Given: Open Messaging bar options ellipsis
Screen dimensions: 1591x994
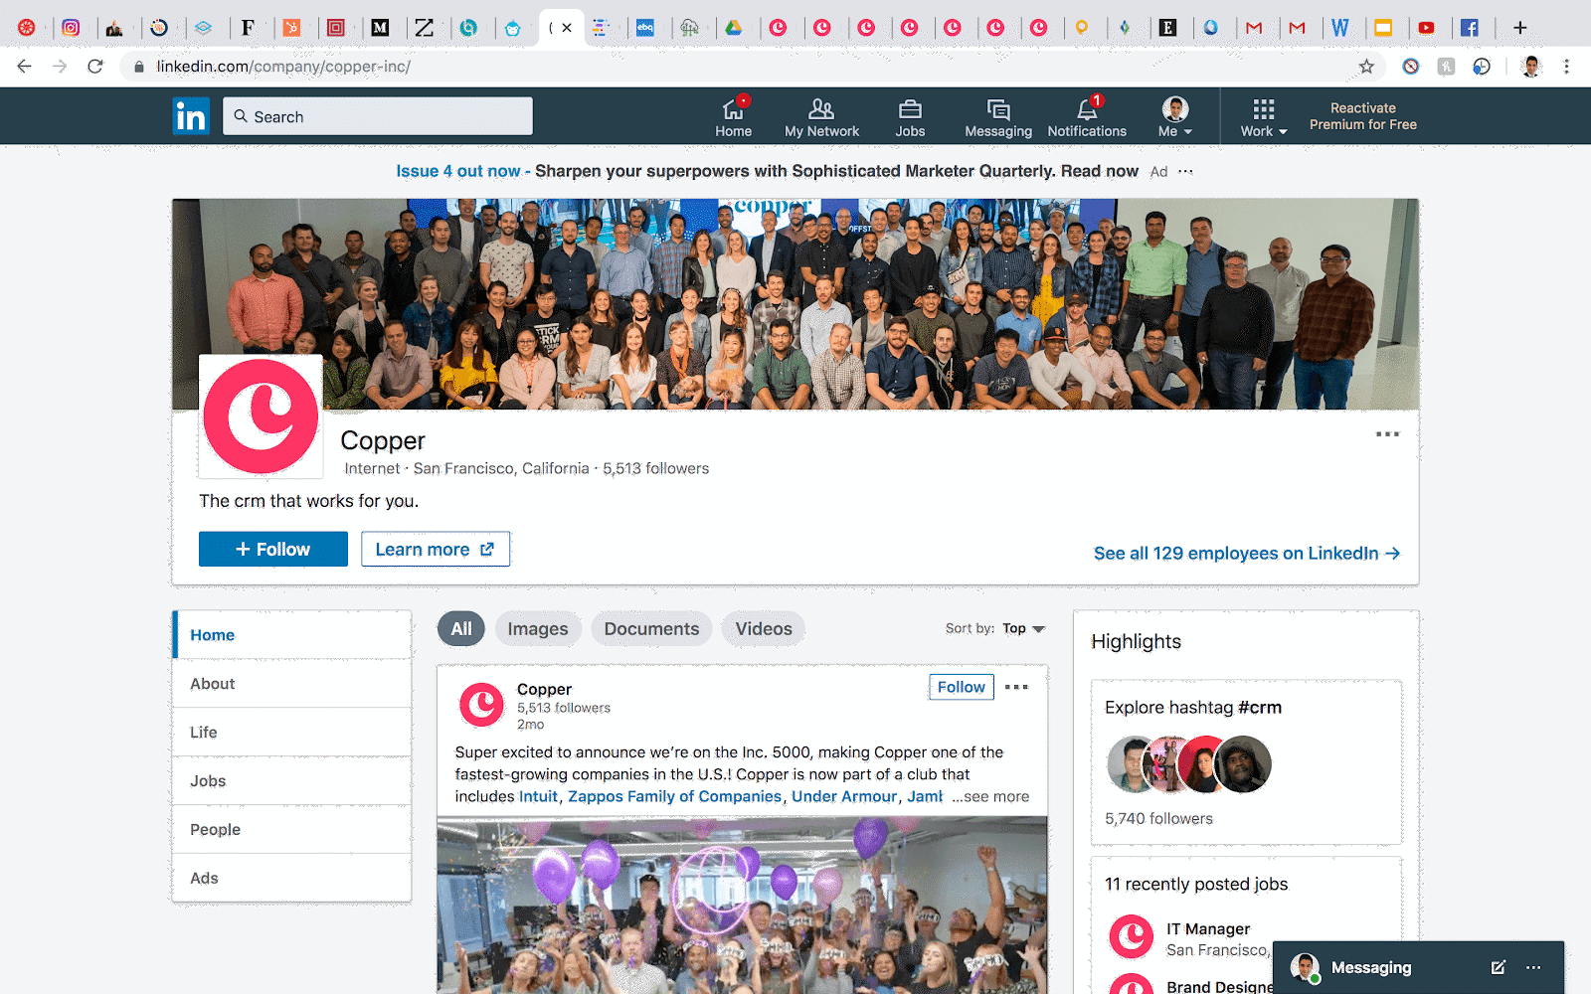Looking at the screenshot, I should [1533, 967].
